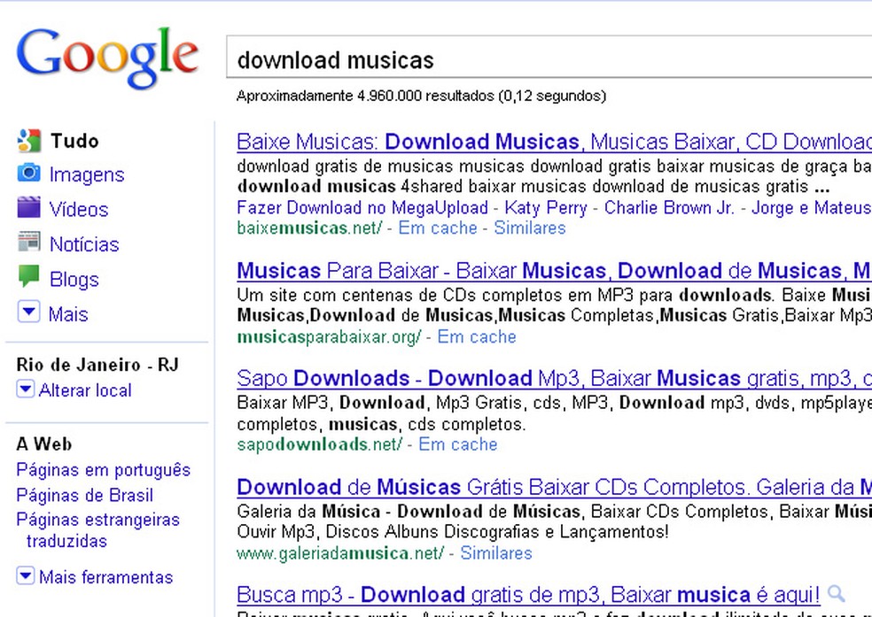Click the Mais ferramentas link
The height and width of the screenshot is (617, 872).
(x=106, y=577)
